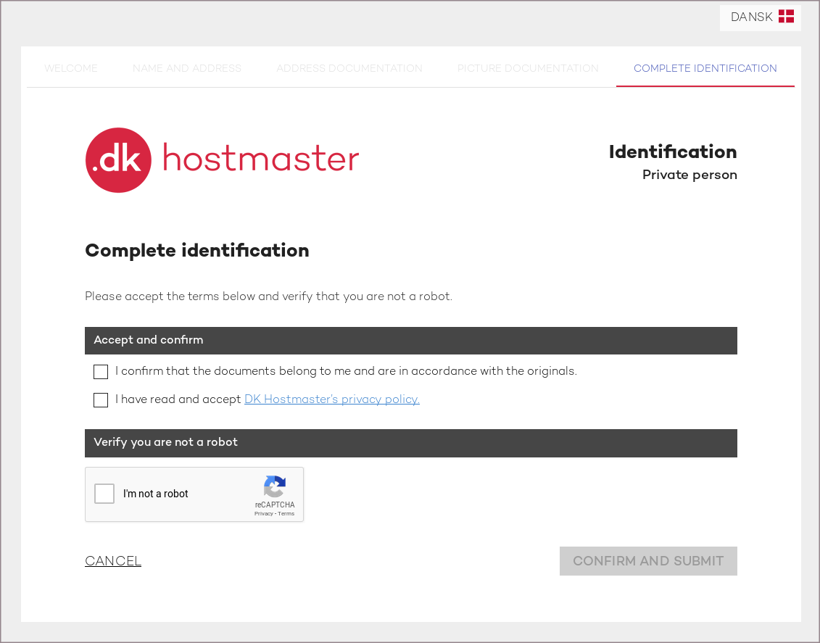Open DK Hostmaster's privacy policy link
This screenshot has width=820, height=643.
(x=331, y=399)
